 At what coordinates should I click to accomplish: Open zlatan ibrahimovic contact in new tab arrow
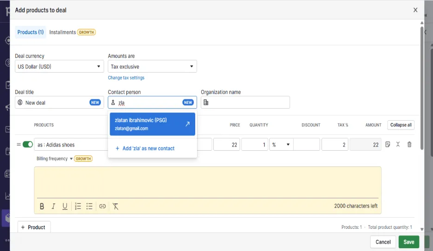coord(187,124)
